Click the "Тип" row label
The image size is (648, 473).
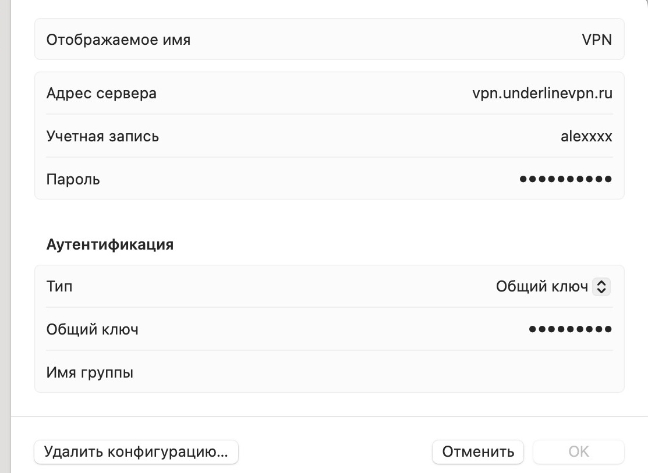pos(59,287)
